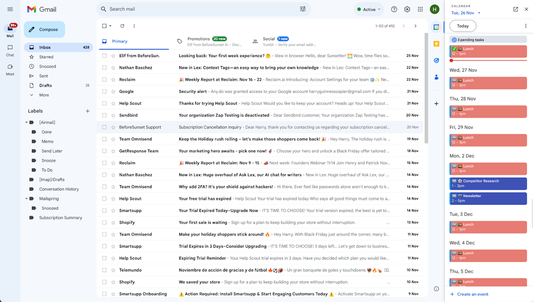The width and height of the screenshot is (533, 302).
Task: Click the Compose button
Action: pyautogui.click(x=45, y=29)
